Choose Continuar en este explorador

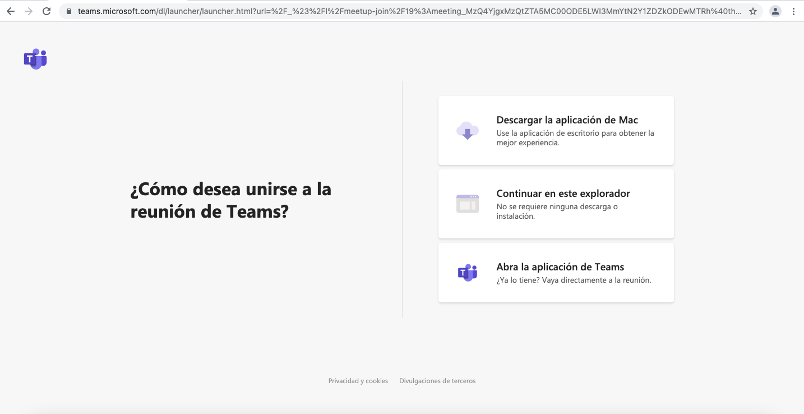click(556, 204)
